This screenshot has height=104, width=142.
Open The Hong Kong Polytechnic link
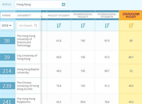pos(26,100)
